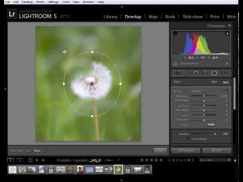Go to previous photo with left arrow
The image size is (243, 182).
[x=37, y=160]
